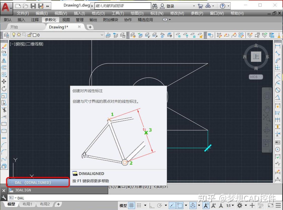Click the measure tool icon at toolbar top
Image resolution: width=283 pixels, height=210 pixels.
279,46
